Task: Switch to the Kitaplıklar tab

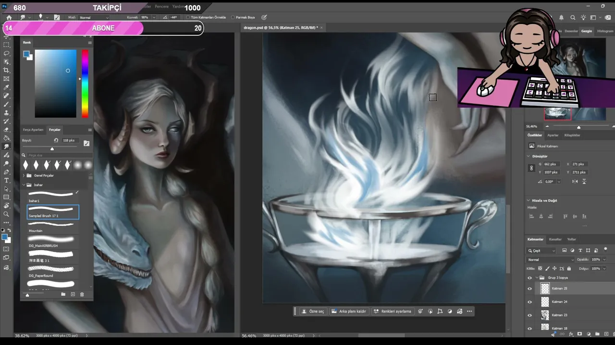Action: [572, 135]
